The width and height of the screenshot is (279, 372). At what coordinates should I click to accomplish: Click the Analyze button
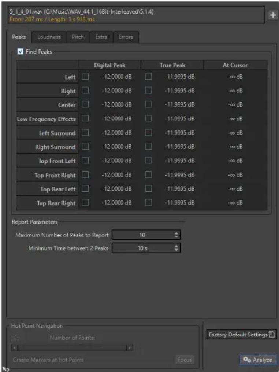pyautogui.click(x=258, y=360)
